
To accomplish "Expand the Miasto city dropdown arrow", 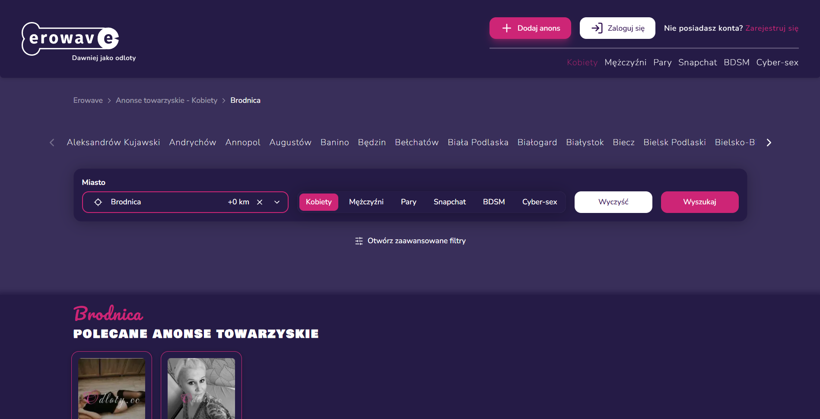I will pos(277,202).
